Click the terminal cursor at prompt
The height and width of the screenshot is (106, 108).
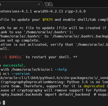(x=4, y=103)
